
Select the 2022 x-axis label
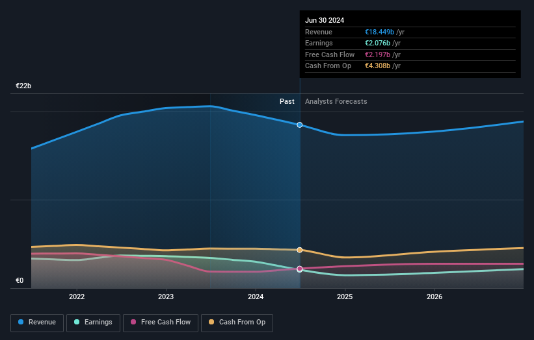click(x=77, y=297)
